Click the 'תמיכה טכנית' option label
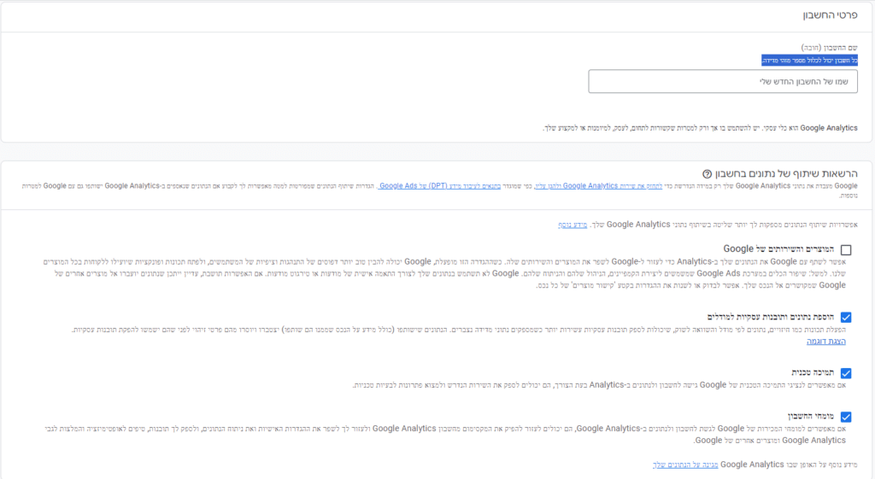 [813, 372]
